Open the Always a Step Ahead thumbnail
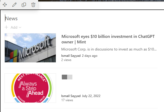This screenshot has width=164, height=112. 30,88
